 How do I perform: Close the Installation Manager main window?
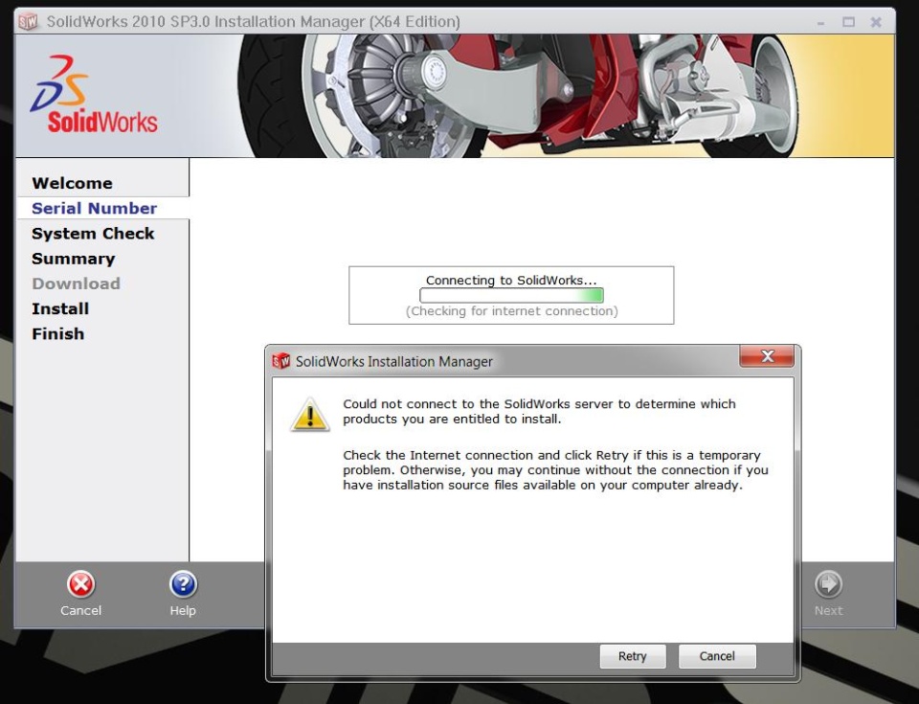coord(876,22)
